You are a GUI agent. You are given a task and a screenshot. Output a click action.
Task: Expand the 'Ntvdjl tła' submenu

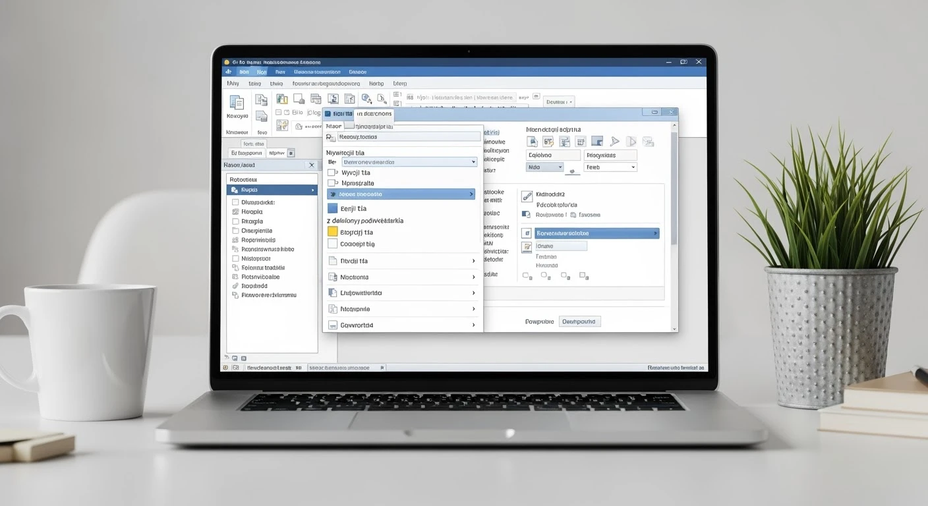(473, 261)
